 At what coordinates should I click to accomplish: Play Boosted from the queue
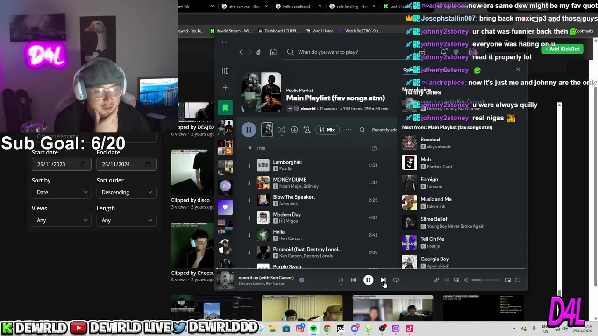pyautogui.click(x=463, y=143)
